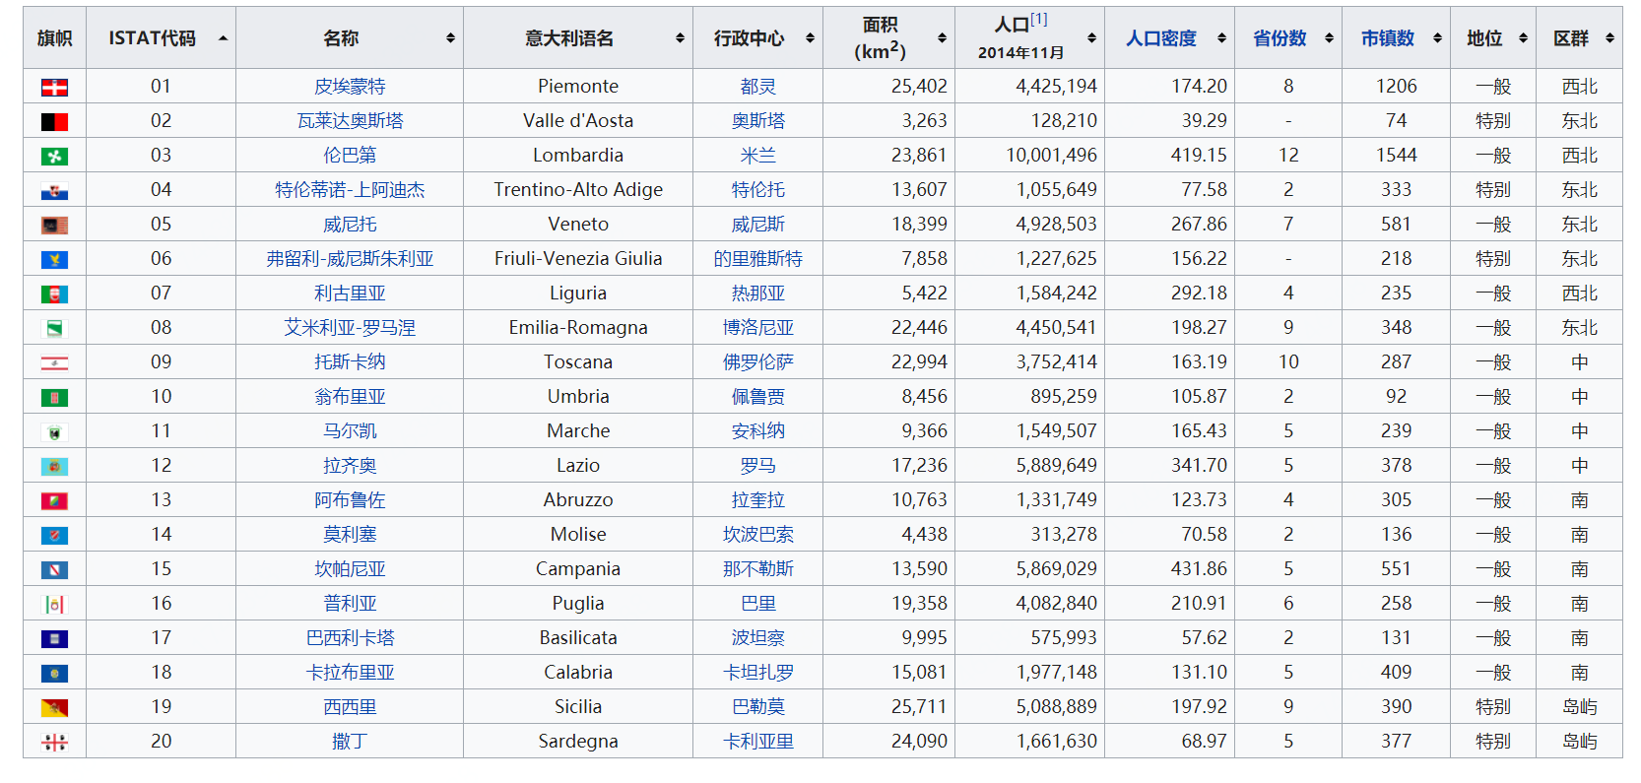Sort table by 意大利语名 column
The height and width of the screenshot is (783, 1641).
(578, 38)
